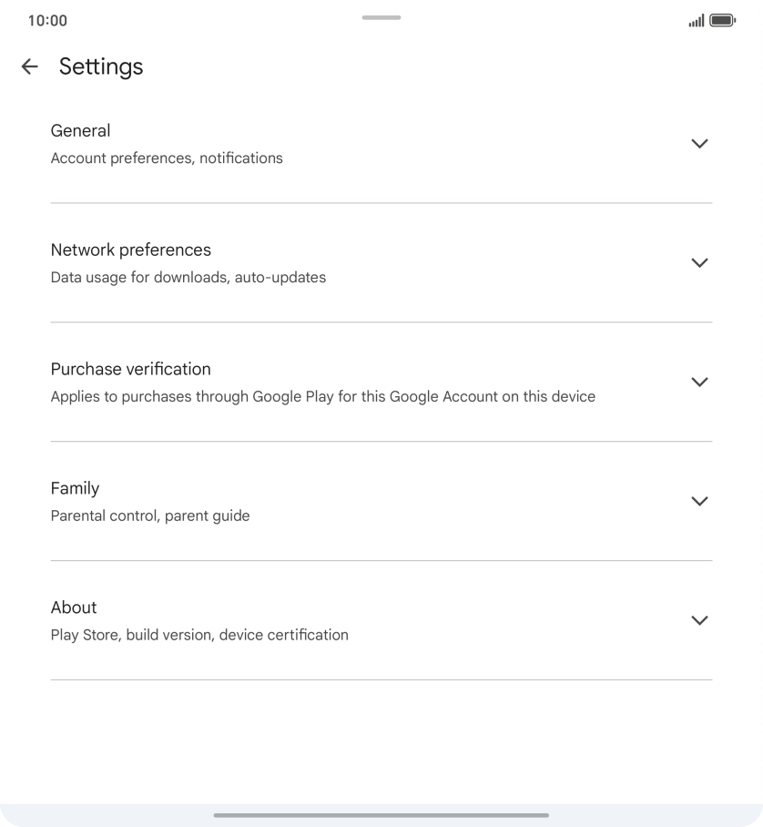Click "Play Store, build version, device certification"
763x827 pixels.
pyautogui.click(x=199, y=635)
